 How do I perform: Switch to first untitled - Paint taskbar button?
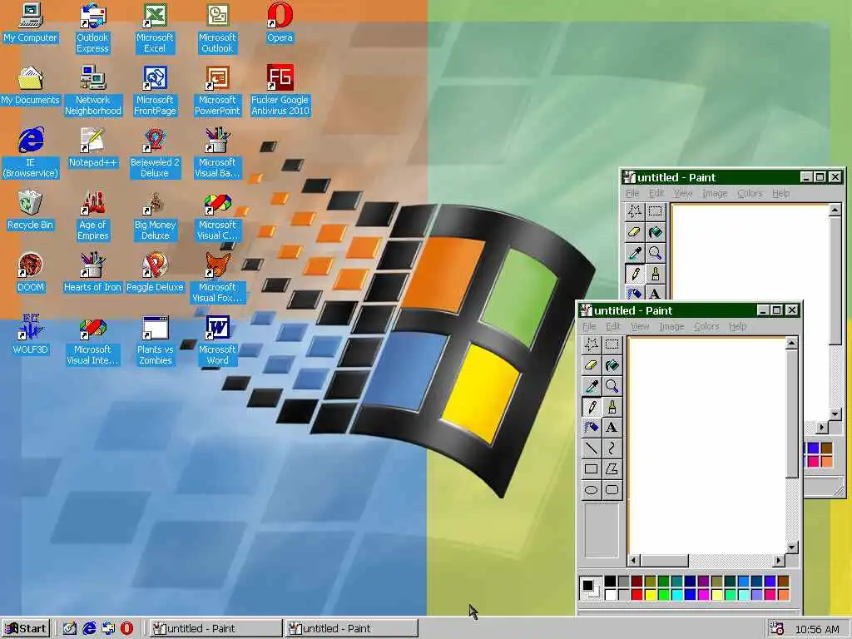215,629
